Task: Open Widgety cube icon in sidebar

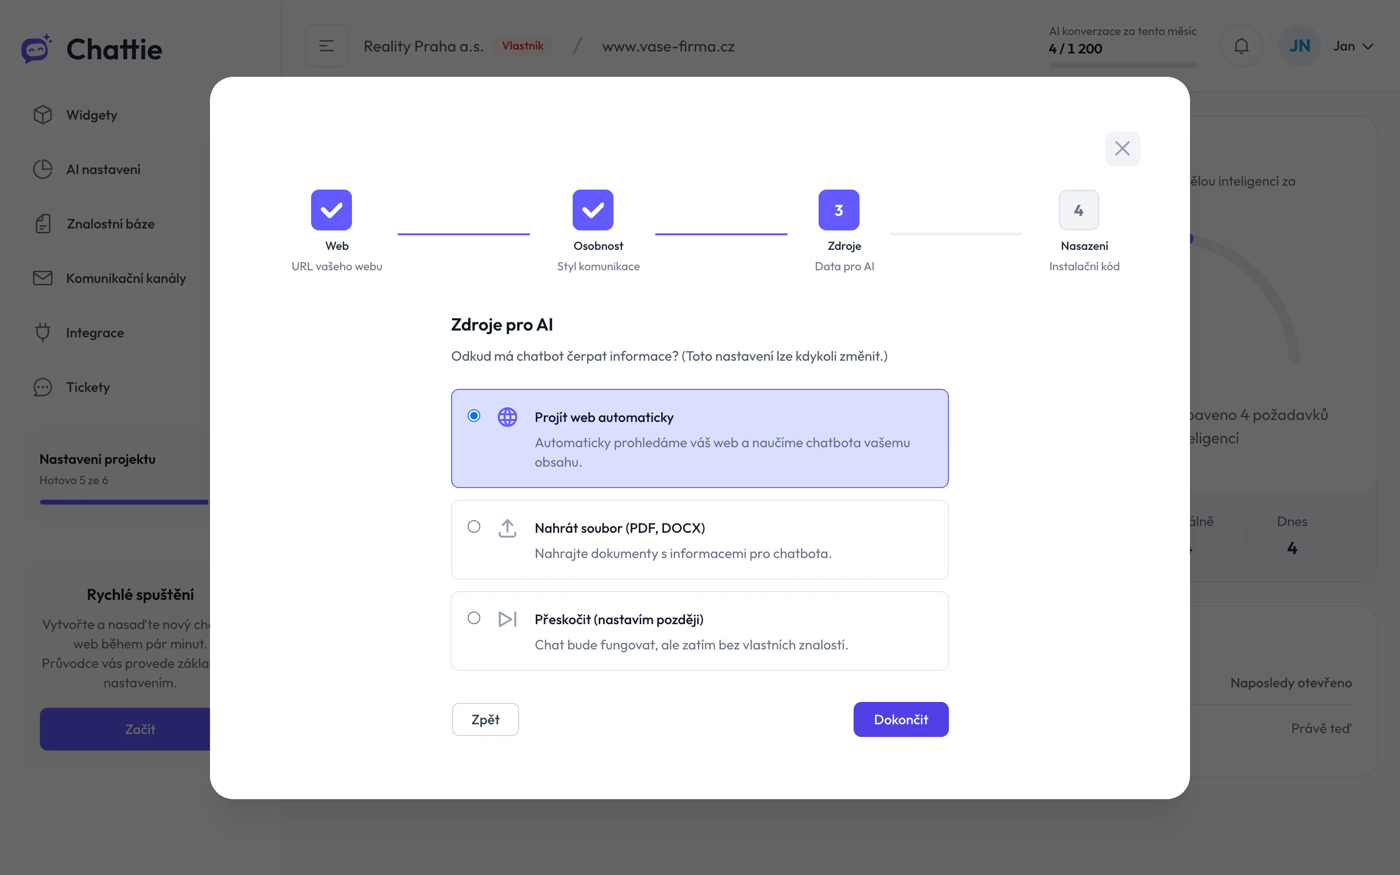Action: [x=43, y=115]
